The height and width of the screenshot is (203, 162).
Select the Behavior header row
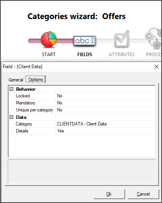coord(82,89)
